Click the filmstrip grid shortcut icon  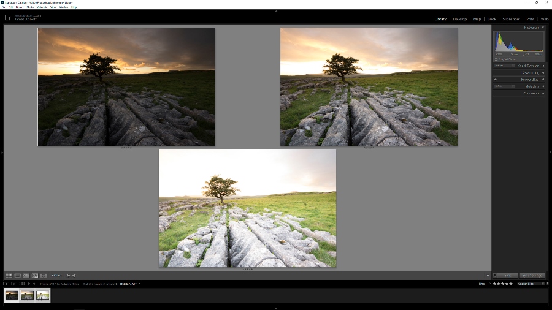(23, 284)
